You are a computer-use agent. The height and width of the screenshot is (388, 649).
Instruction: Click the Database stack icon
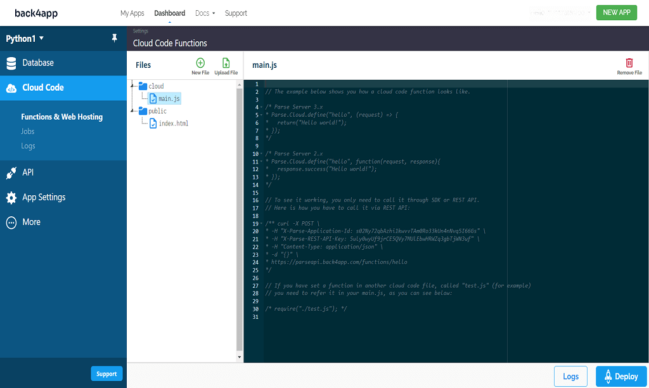pos(11,63)
